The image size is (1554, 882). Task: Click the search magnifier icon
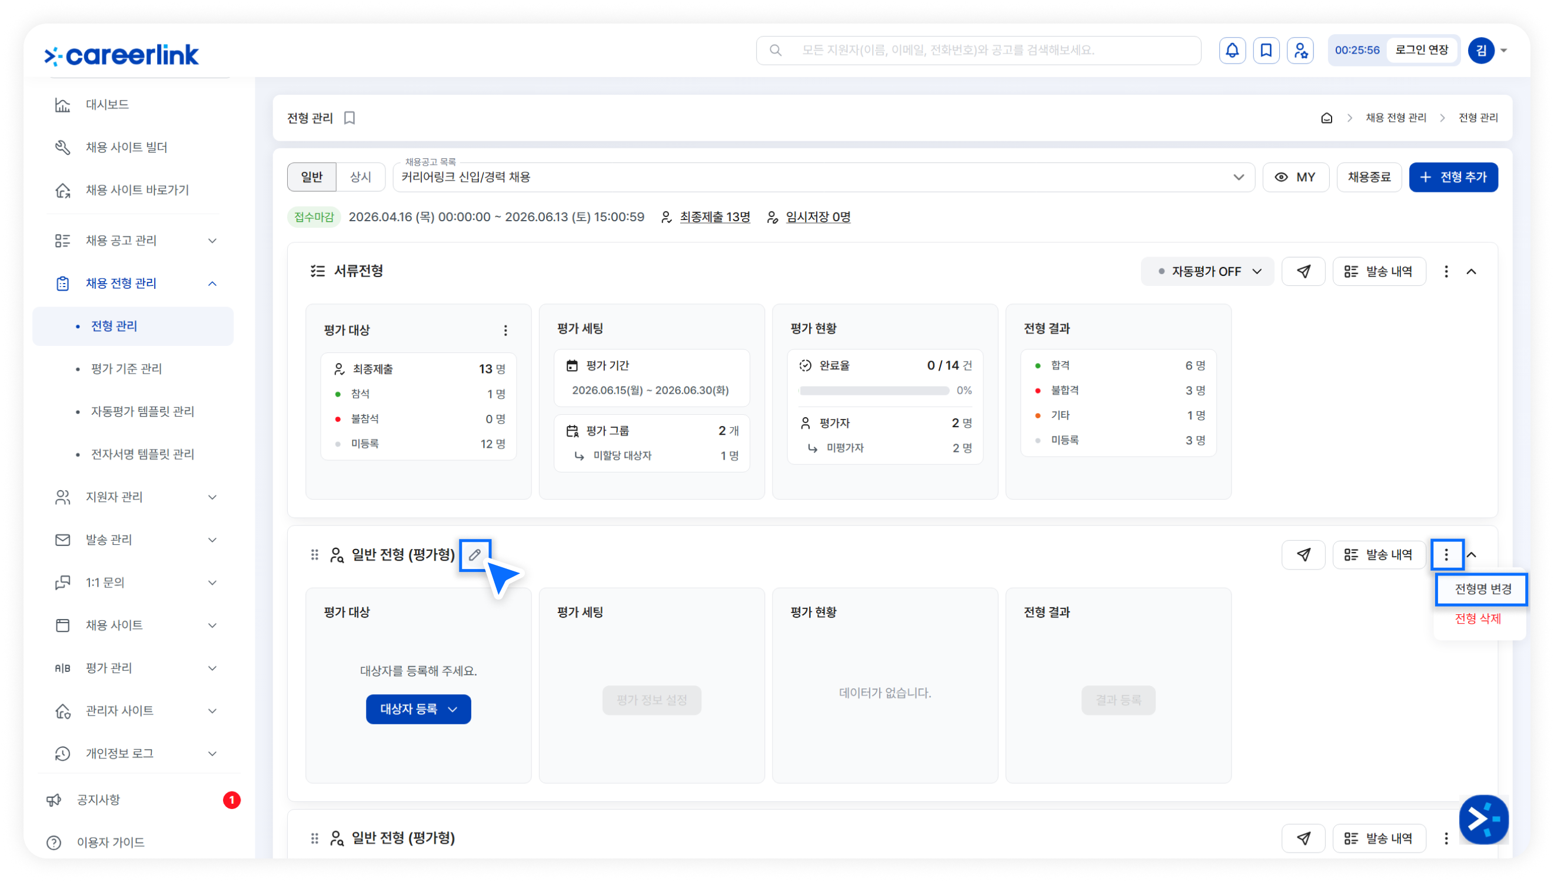tap(775, 50)
